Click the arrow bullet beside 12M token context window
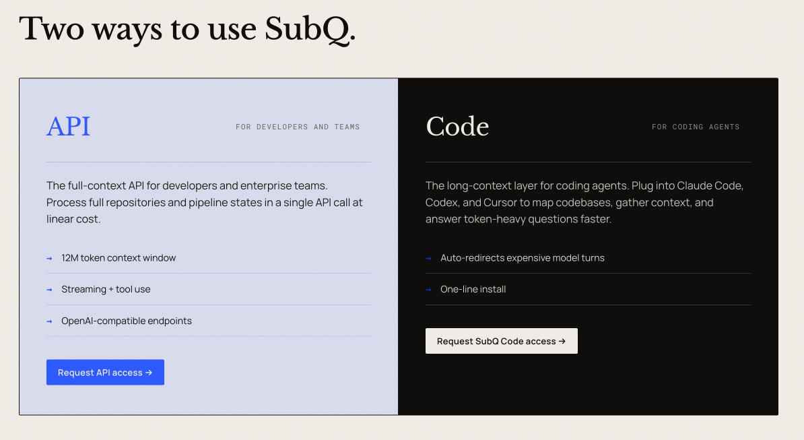The image size is (804, 440). tap(49, 259)
